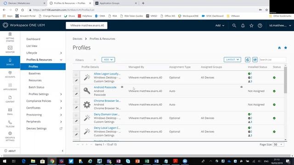This screenshot has width=294, height=165.
Task: Select the Devices sidebar icon
Action: click(x=10, y=62)
